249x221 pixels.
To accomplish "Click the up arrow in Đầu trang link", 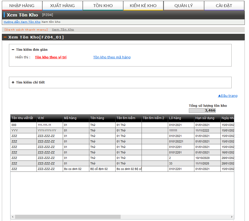I will click(x=220, y=96).
